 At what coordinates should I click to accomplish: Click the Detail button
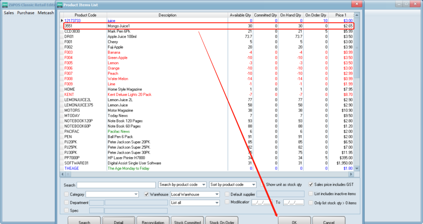click(x=118, y=222)
